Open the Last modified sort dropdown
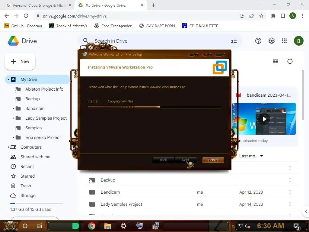Image resolution: width=309 pixels, height=232 pixels. coord(251,156)
